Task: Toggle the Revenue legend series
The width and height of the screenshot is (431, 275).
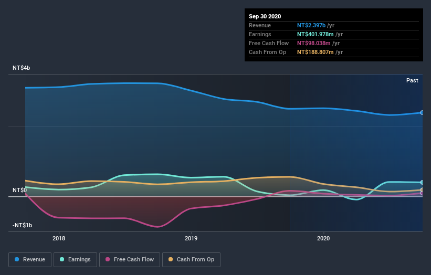Action: click(x=30, y=260)
